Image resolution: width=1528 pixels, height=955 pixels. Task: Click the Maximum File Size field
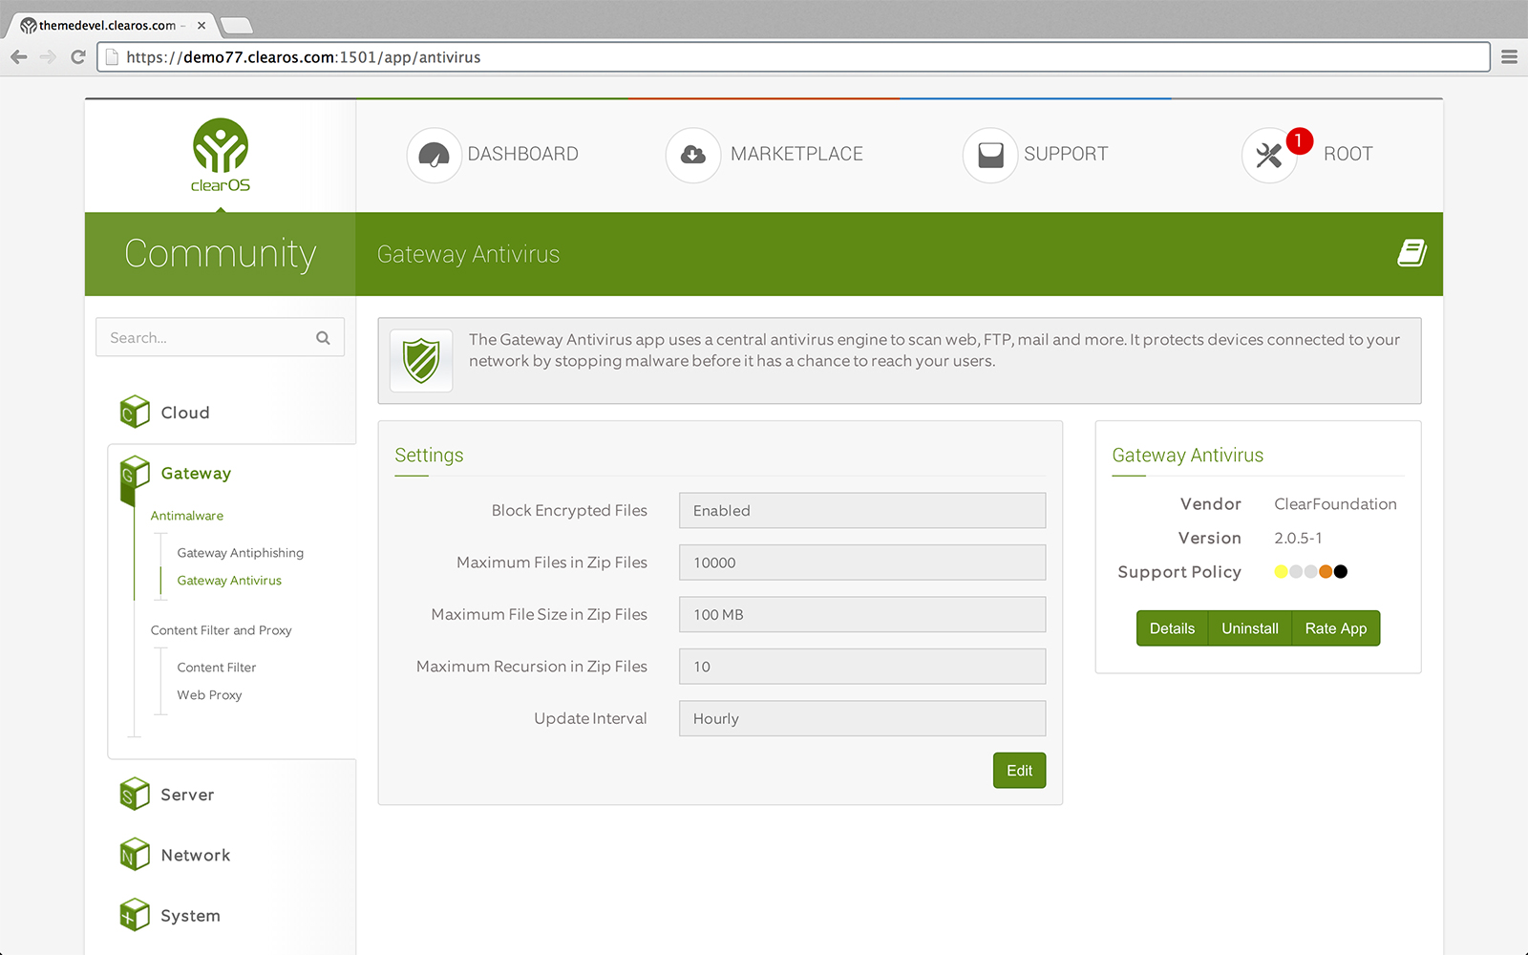[x=862, y=614]
